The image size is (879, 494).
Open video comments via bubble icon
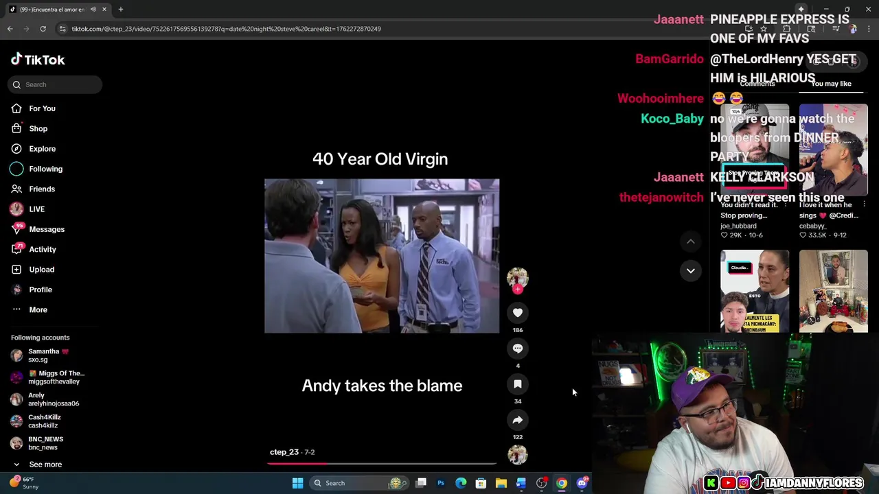point(518,349)
